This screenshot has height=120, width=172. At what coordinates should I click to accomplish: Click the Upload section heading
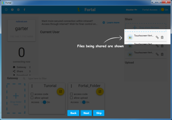(129, 63)
